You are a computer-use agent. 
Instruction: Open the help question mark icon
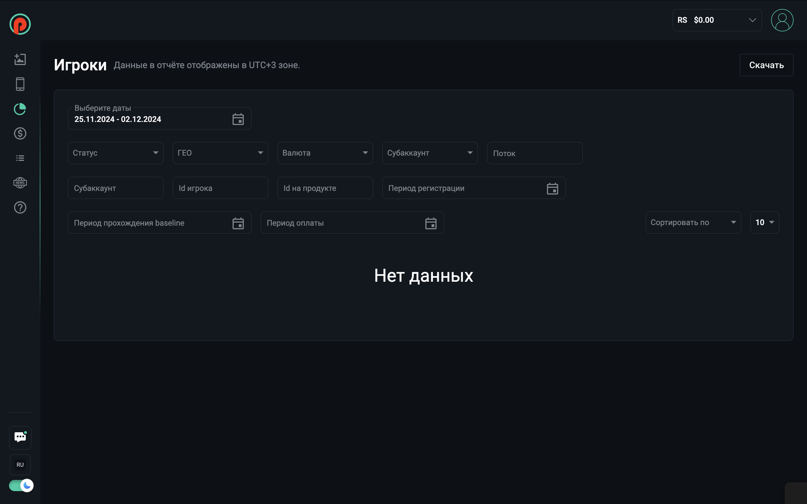[20, 208]
